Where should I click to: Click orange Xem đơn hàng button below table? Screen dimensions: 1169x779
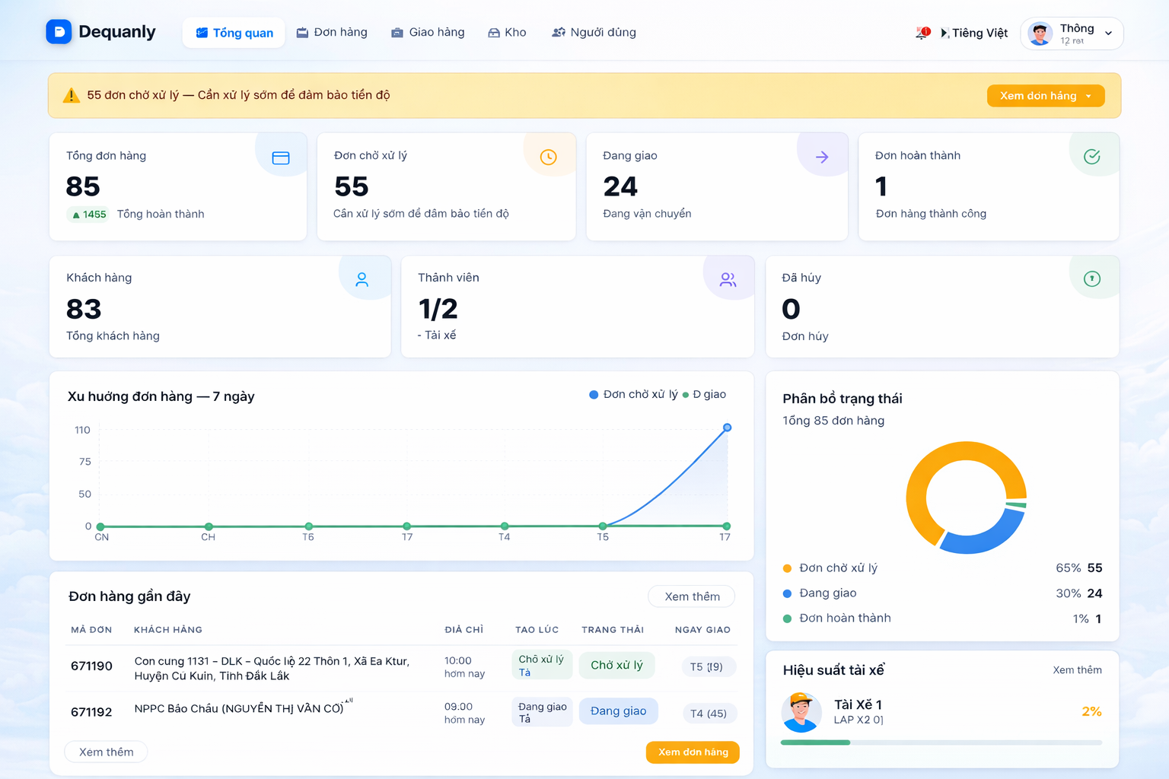click(693, 752)
